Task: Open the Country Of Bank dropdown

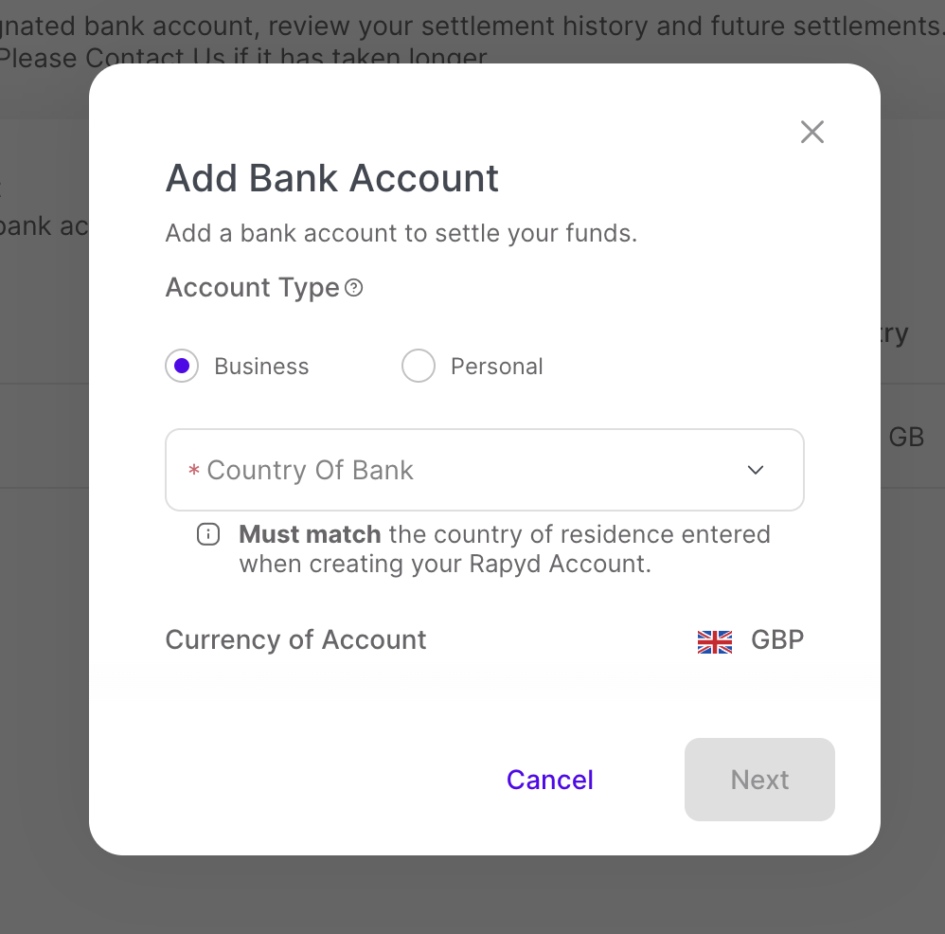Action: 484,470
